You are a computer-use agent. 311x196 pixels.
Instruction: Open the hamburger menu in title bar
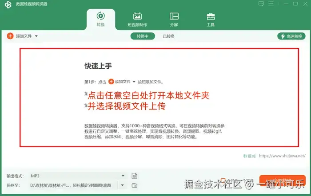271,4
